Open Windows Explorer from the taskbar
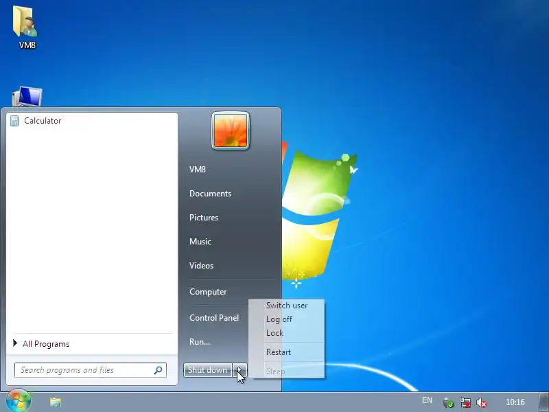Viewport: 549px width, 412px height. click(56, 402)
